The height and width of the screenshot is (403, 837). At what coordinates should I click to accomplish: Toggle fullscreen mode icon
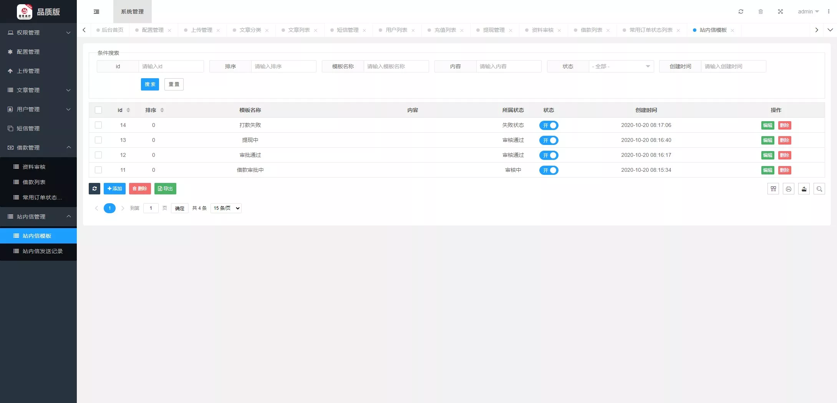[780, 12]
